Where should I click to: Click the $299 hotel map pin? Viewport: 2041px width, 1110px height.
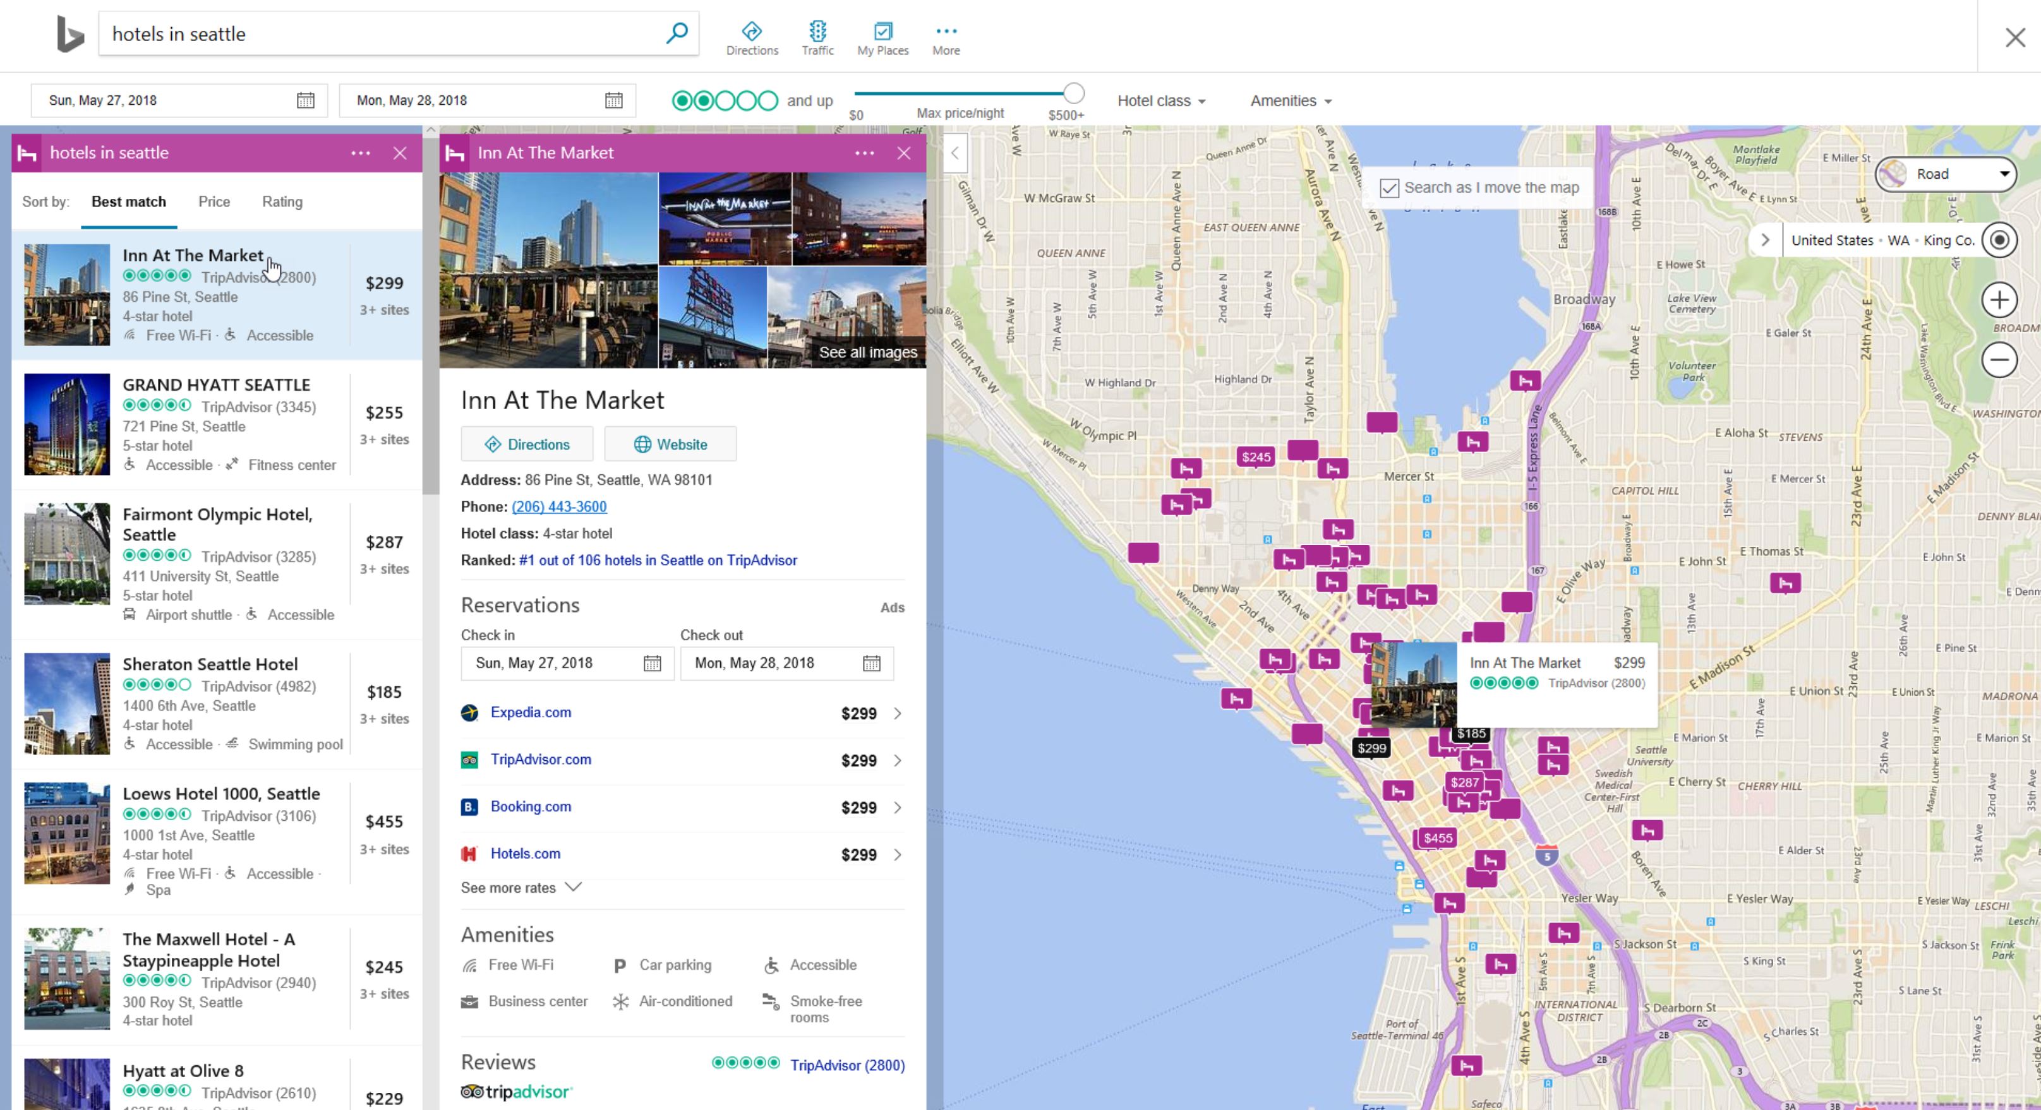(1371, 748)
